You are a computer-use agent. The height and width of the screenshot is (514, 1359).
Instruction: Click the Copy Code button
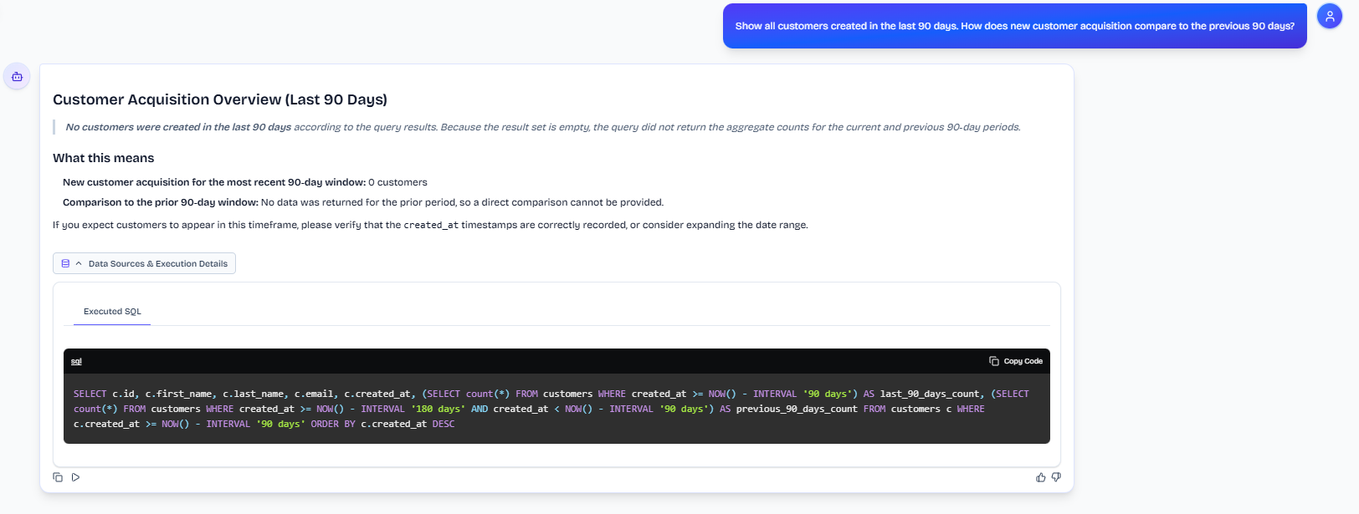[x=1016, y=361]
